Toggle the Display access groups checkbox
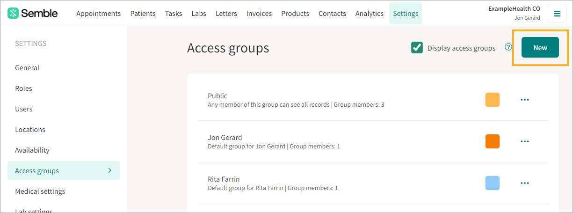573x213 pixels. (417, 48)
